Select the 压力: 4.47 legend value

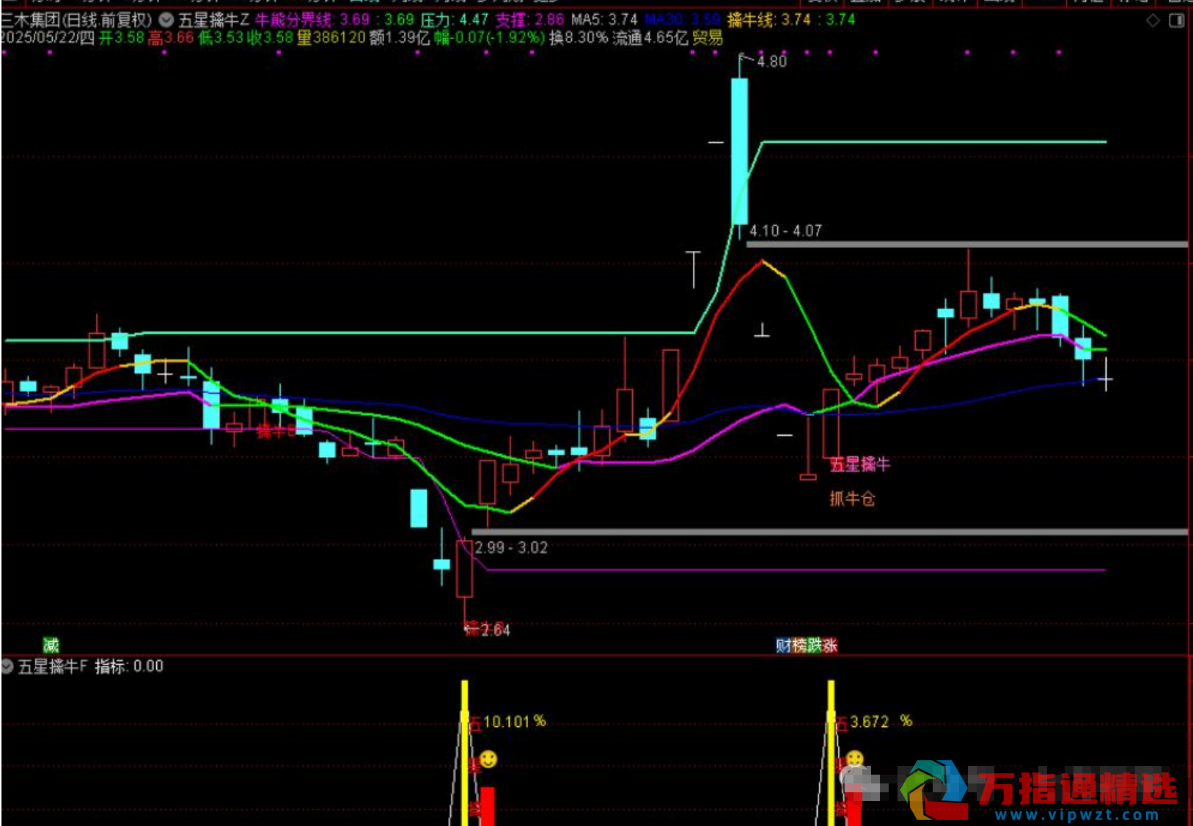[x=455, y=20]
